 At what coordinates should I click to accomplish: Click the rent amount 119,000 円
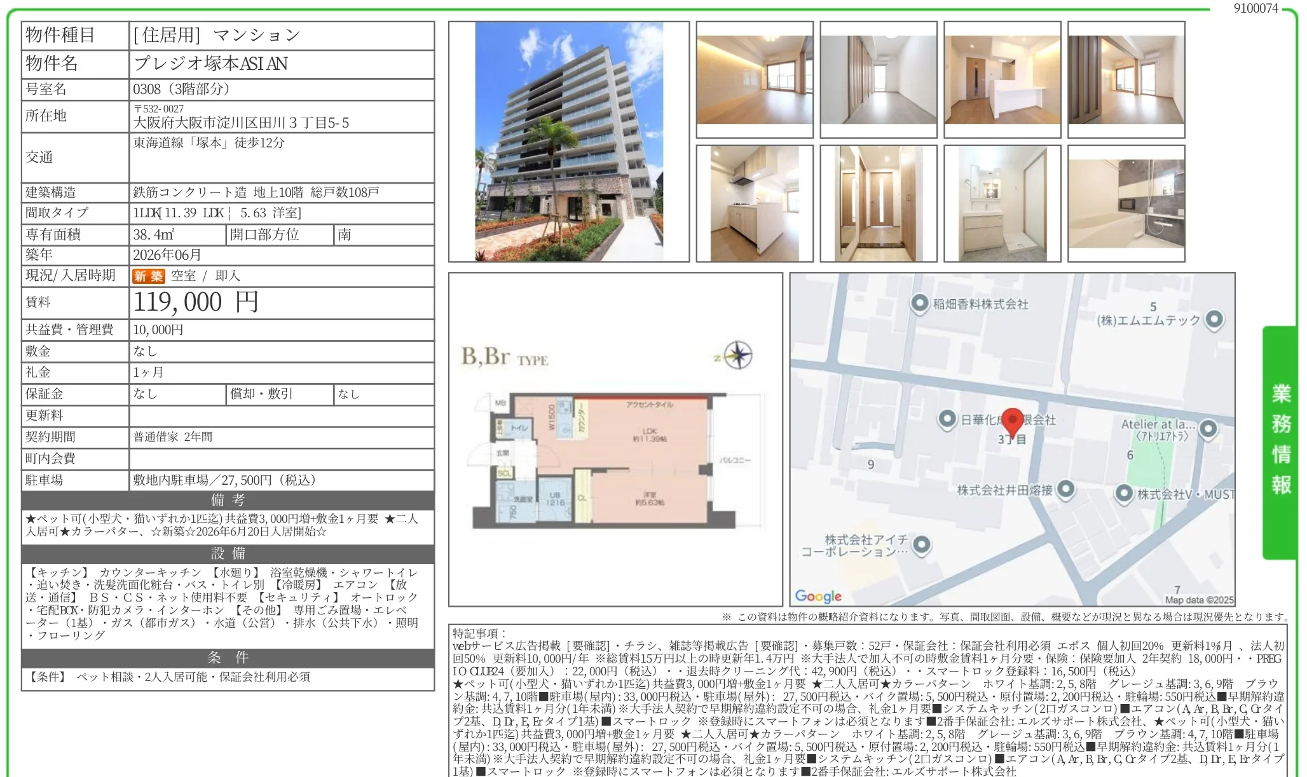point(196,302)
